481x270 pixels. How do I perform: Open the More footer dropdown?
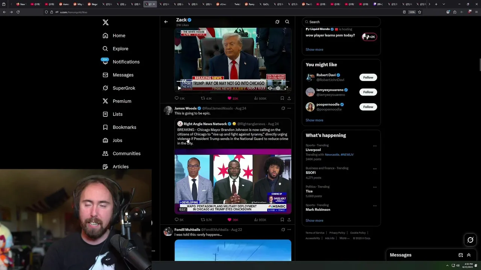click(344, 238)
